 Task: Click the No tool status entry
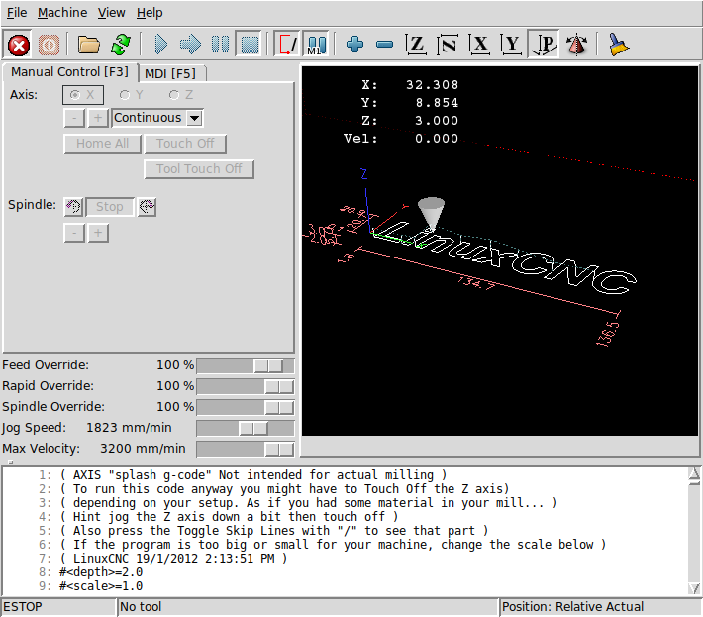308,607
